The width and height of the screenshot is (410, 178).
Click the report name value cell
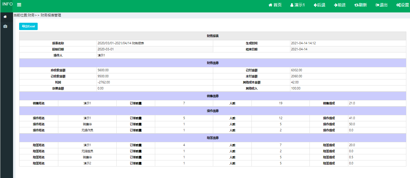155,43
